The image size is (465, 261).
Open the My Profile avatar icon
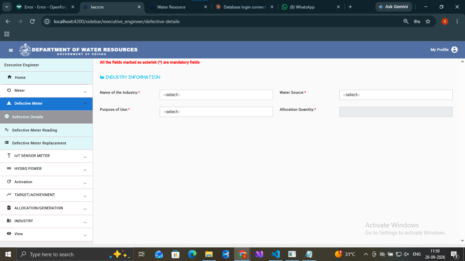454,50
